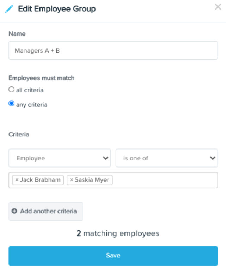Click Add another criteria button

[46, 212]
